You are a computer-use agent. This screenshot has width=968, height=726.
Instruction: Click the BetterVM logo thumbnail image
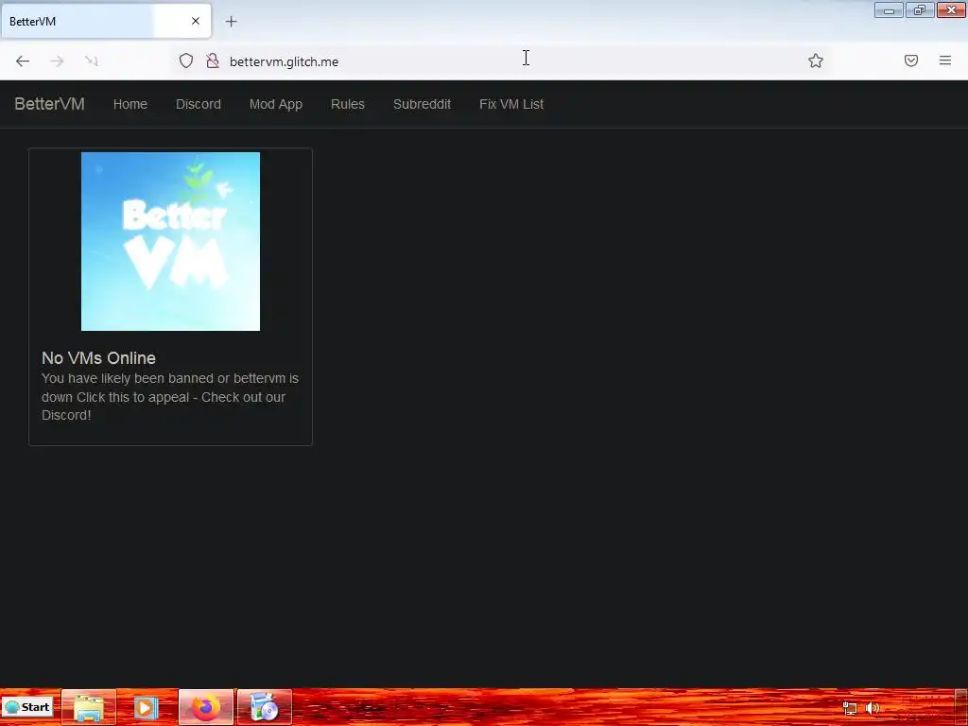pyautogui.click(x=170, y=241)
